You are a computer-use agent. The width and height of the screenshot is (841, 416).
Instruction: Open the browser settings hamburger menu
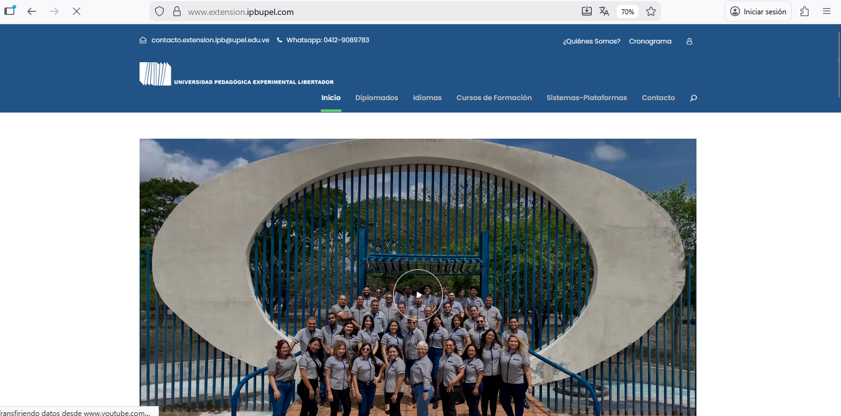(827, 11)
